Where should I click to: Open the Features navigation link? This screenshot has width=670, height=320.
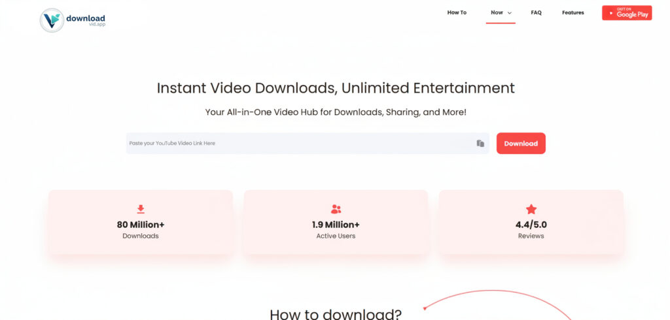click(x=573, y=12)
